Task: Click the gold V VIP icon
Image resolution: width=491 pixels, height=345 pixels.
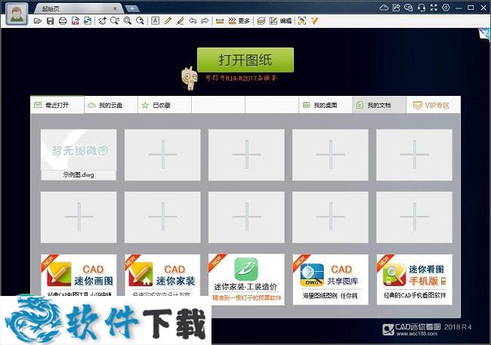Action: pyautogui.click(x=314, y=21)
